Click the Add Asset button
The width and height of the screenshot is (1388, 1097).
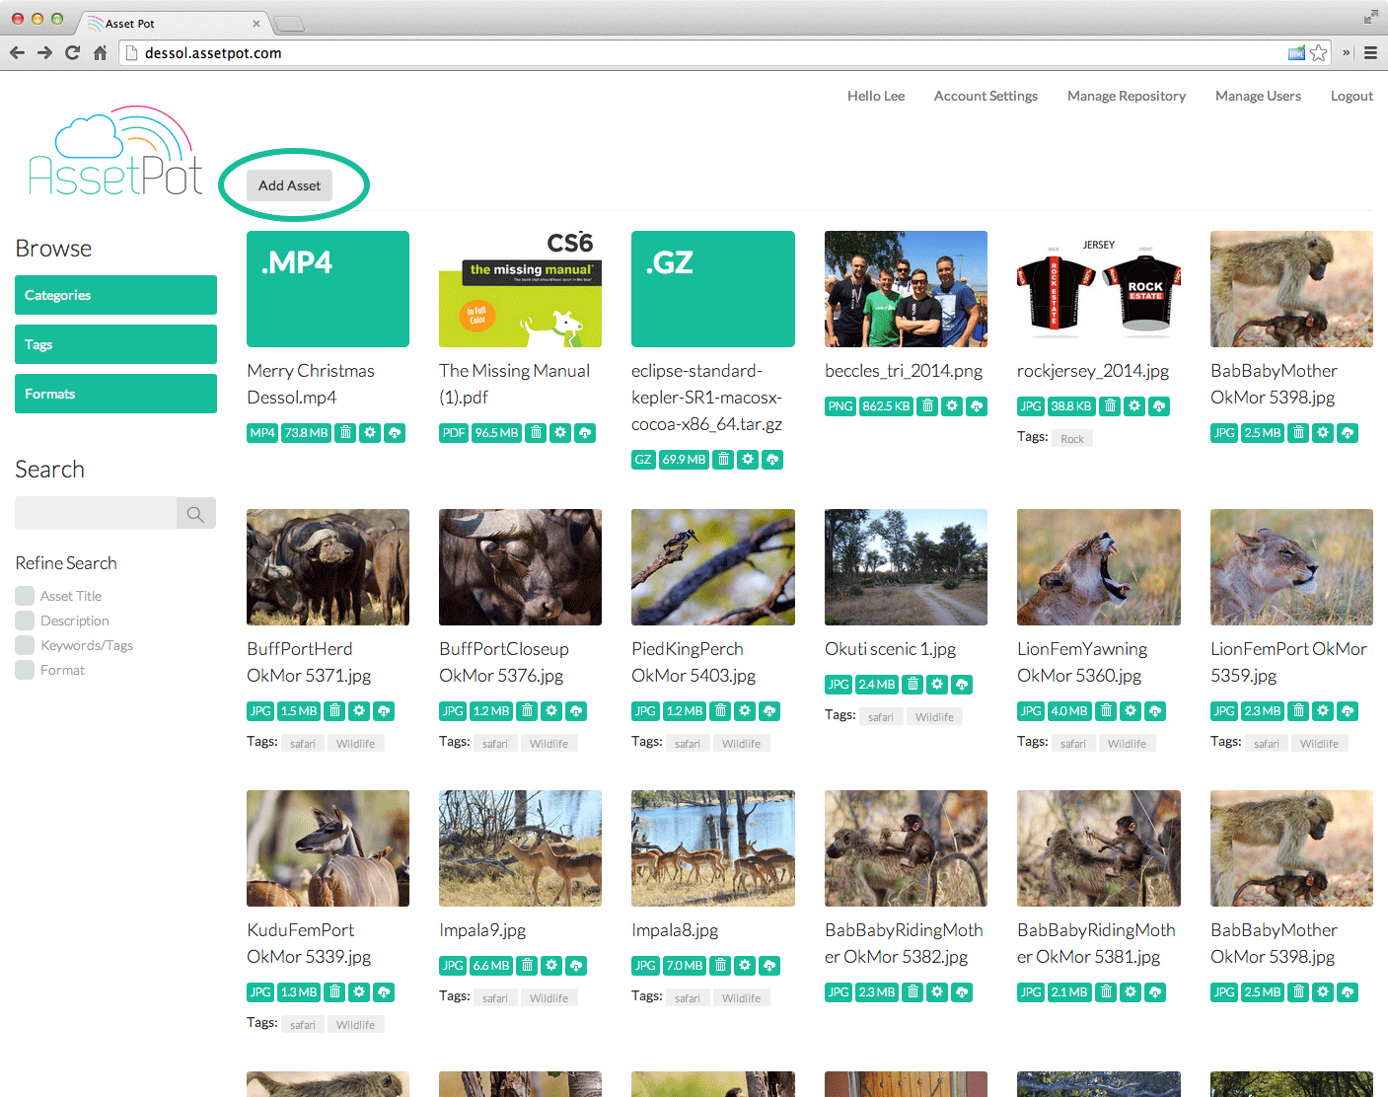click(x=289, y=185)
